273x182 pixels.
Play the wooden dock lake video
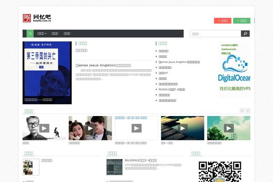coord(182,128)
